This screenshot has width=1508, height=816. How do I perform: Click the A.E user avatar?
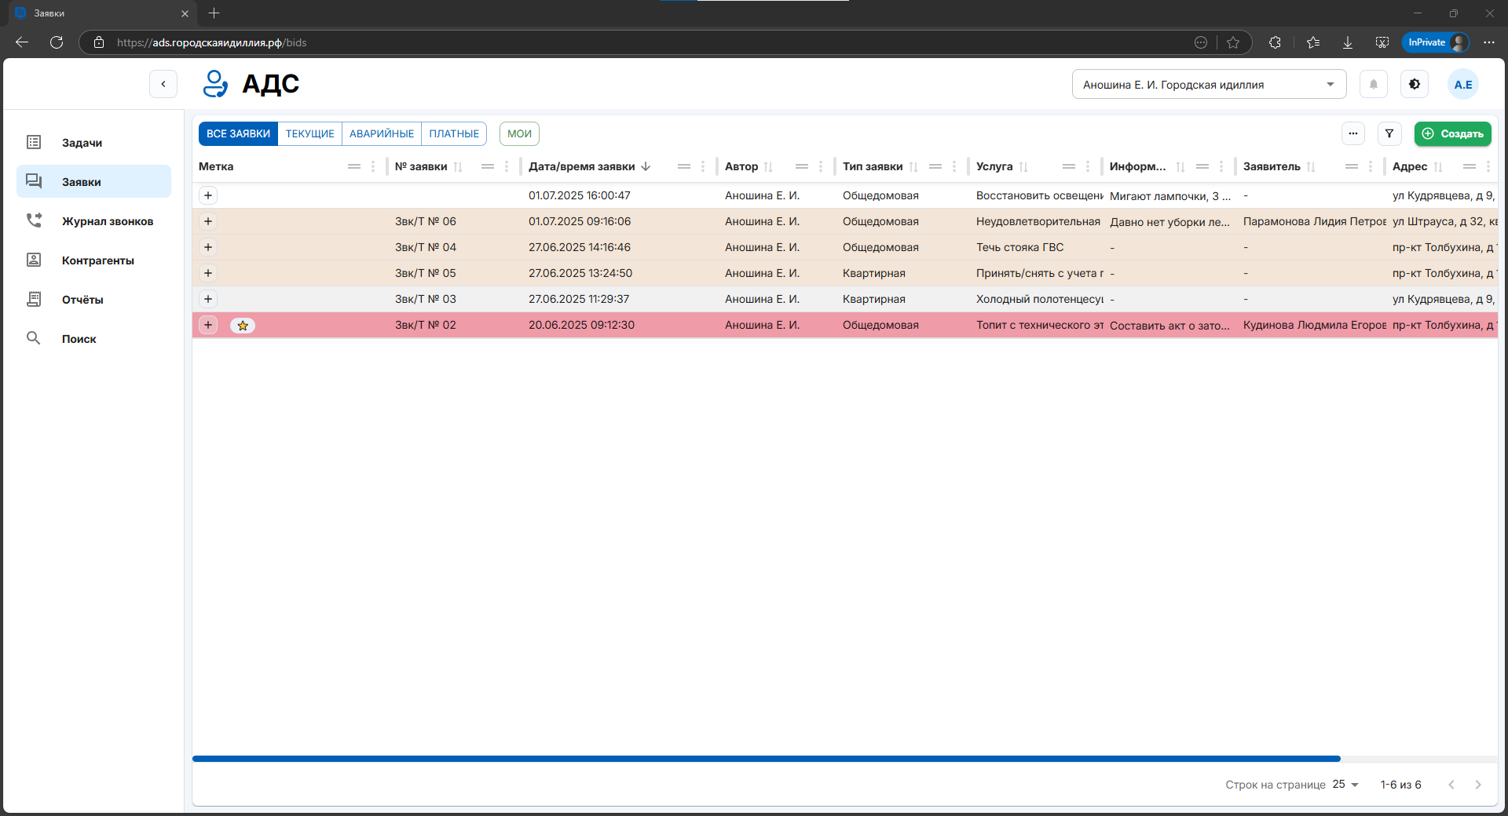coord(1462,85)
